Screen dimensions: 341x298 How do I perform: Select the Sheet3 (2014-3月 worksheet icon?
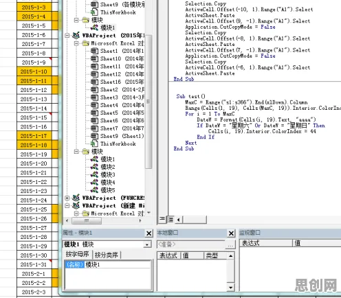tap(94, 98)
